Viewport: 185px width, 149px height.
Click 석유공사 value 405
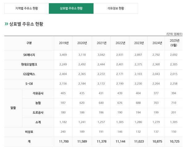[x=63, y=93]
